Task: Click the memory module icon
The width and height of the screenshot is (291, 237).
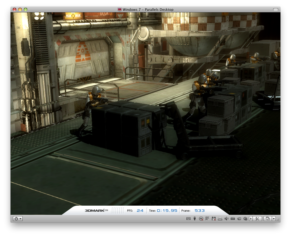Action: click(233, 219)
